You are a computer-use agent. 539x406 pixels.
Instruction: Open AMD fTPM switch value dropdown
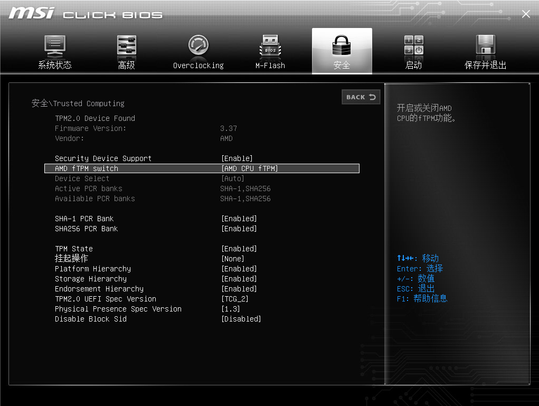(x=250, y=168)
